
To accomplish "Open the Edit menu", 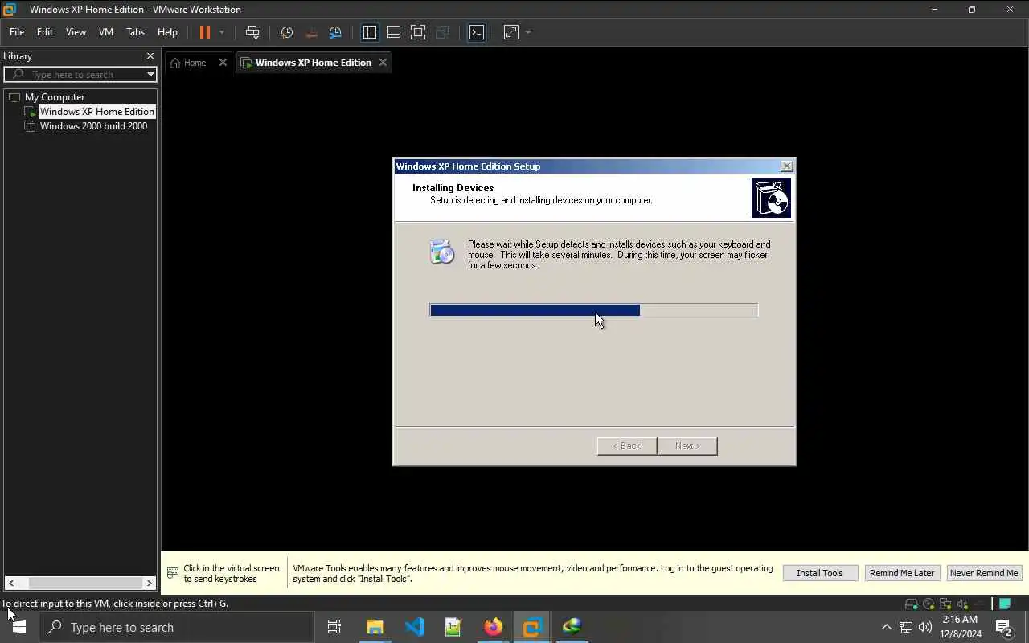I will (45, 32).
